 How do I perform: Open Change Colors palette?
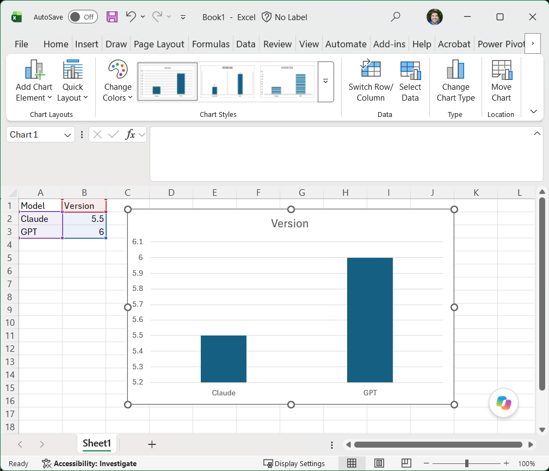point(118,81)
